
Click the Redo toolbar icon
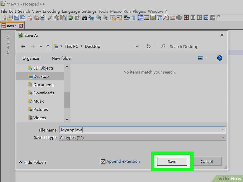[x=77, y=18]
